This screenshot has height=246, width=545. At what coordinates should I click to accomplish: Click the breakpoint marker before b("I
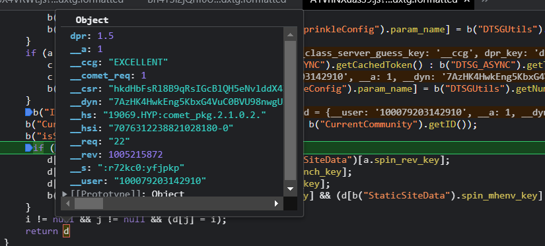click(28, 112)
